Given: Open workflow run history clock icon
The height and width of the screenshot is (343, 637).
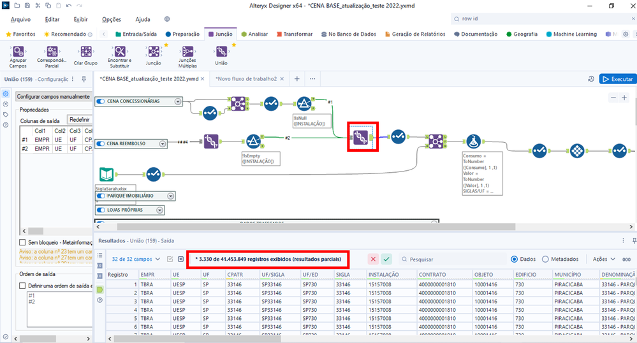Looking at the screenshot, I should point(591,79).
